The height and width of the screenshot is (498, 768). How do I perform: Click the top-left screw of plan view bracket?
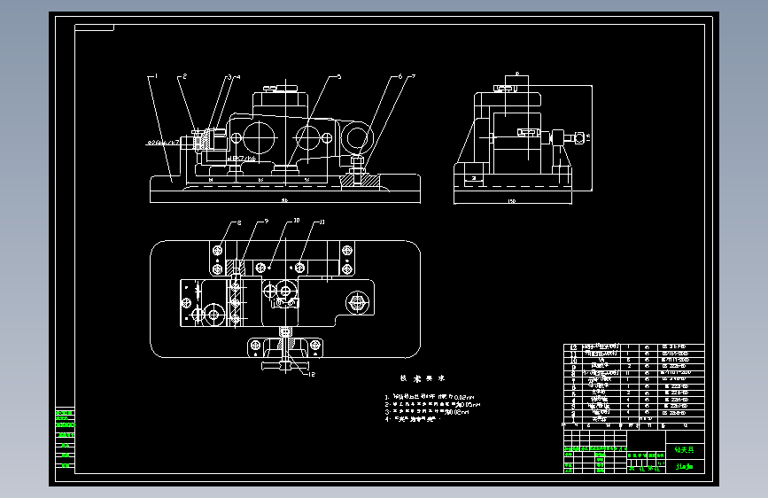pyautogui.click(x=218, y=251)
